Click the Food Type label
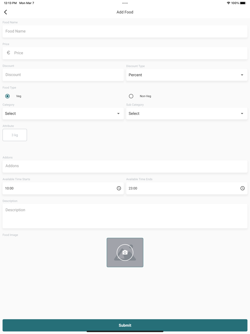The height and width of the screenshot is (334, 250). 9,88
